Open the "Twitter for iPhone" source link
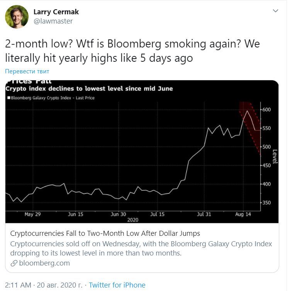Image resolution: width=292 pixels, height=291 pixels. tap(117, 285)
